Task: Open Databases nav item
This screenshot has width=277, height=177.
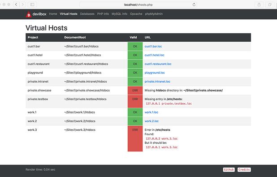Action: [87, 14]
